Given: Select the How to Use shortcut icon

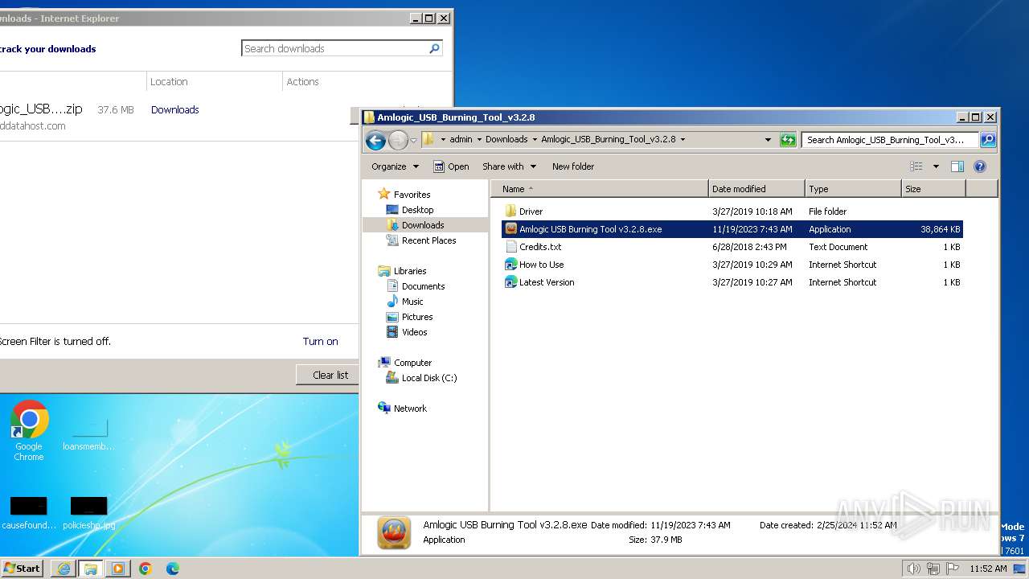Looking at the screenshot, I should pos(510,265).
